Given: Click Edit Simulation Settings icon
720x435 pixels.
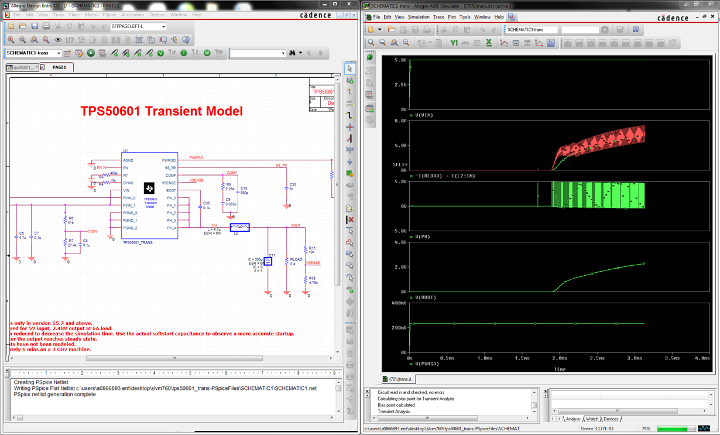Looking at the screenshot, I should (79, 53).
